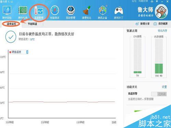The image size is (171, 128).
Task: Toggle the 高温报警 switch
Action: (159, 94)
